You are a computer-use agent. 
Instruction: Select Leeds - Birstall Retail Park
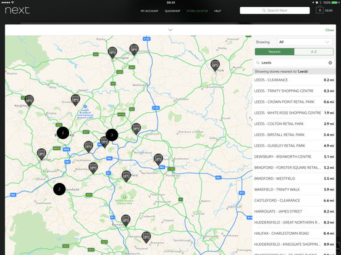coord(294,135)
